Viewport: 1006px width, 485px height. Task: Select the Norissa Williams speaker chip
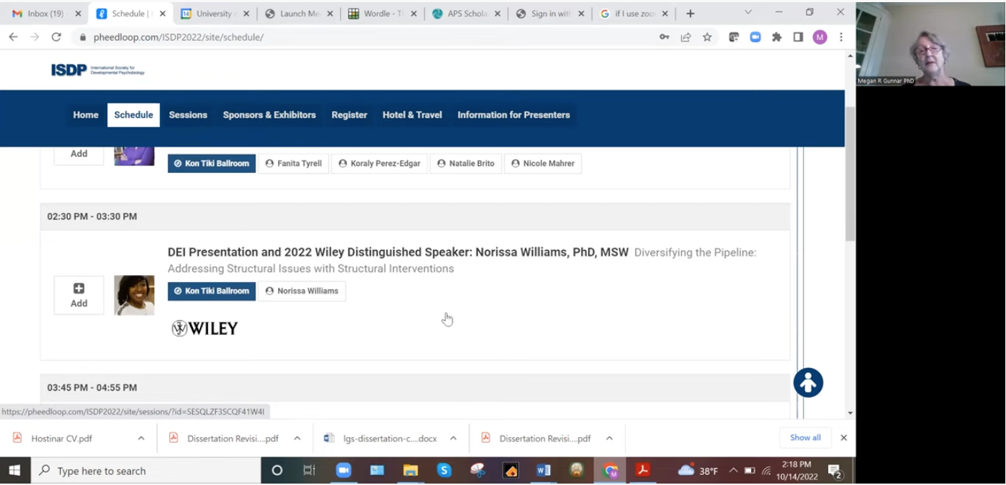(x=302, y=291)
